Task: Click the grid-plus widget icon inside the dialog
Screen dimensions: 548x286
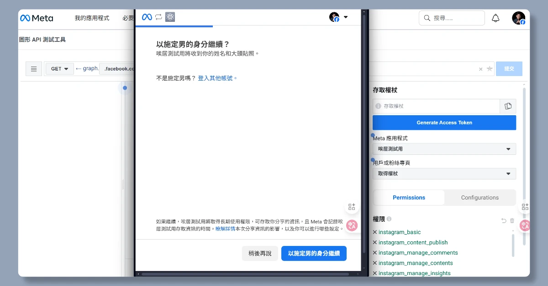Action: (352, 207)
